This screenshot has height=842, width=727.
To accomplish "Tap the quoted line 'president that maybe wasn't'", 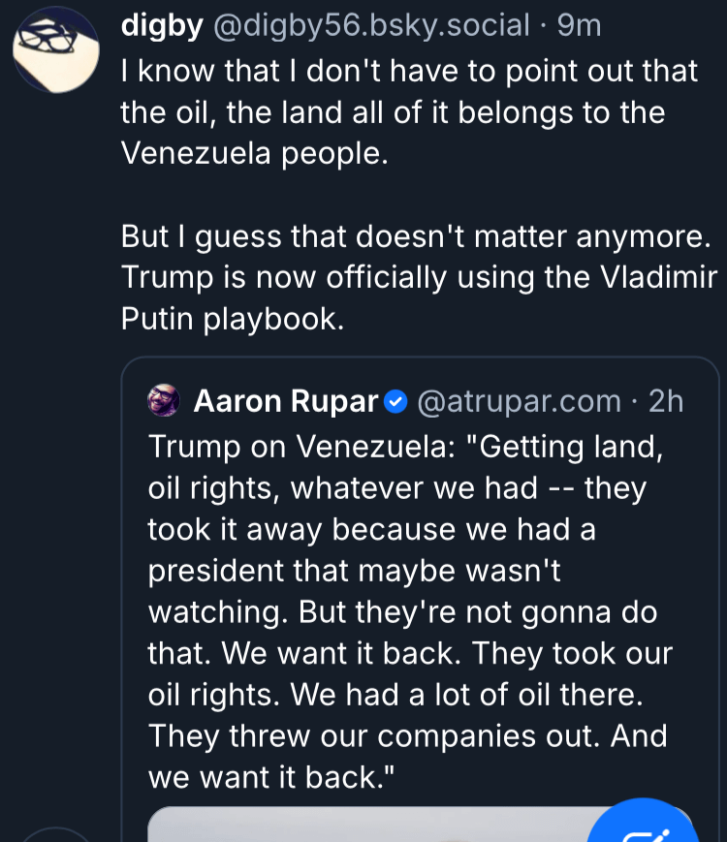I will tap(355, 572).
